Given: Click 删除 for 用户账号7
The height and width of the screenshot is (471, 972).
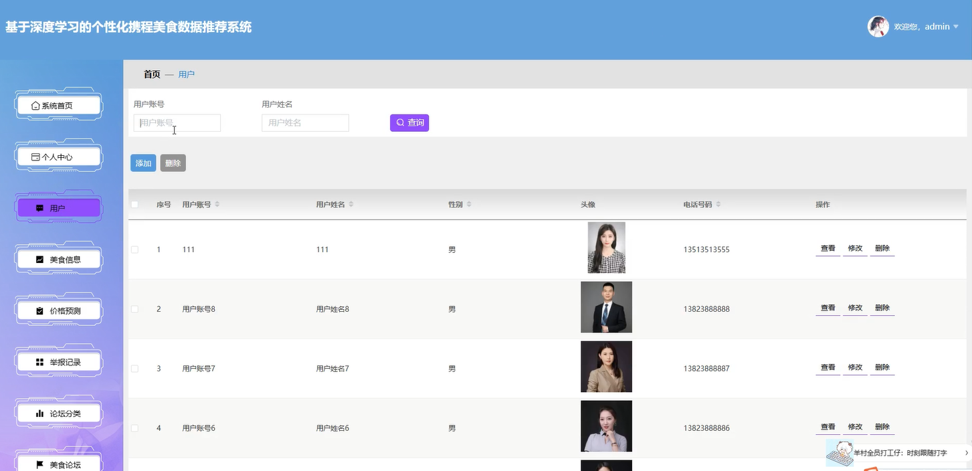Looking at the screenshot, I should click(882, 368).
